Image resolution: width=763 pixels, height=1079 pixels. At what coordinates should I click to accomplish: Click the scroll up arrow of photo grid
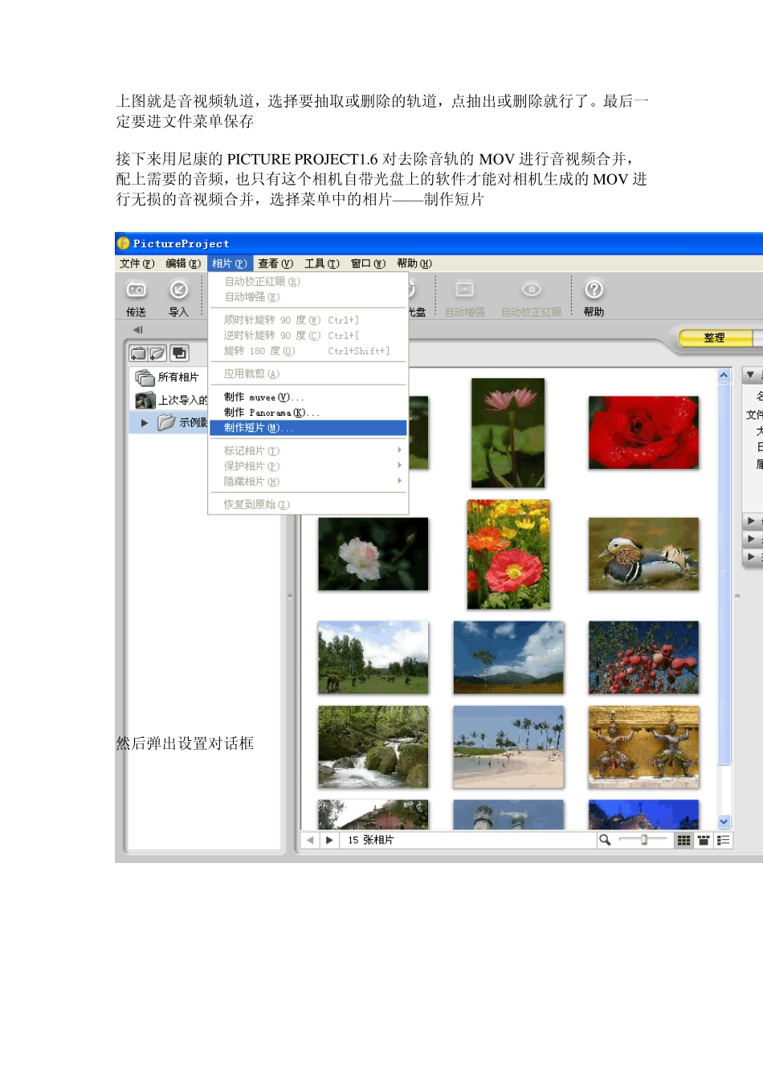click(x=724, y=375)
